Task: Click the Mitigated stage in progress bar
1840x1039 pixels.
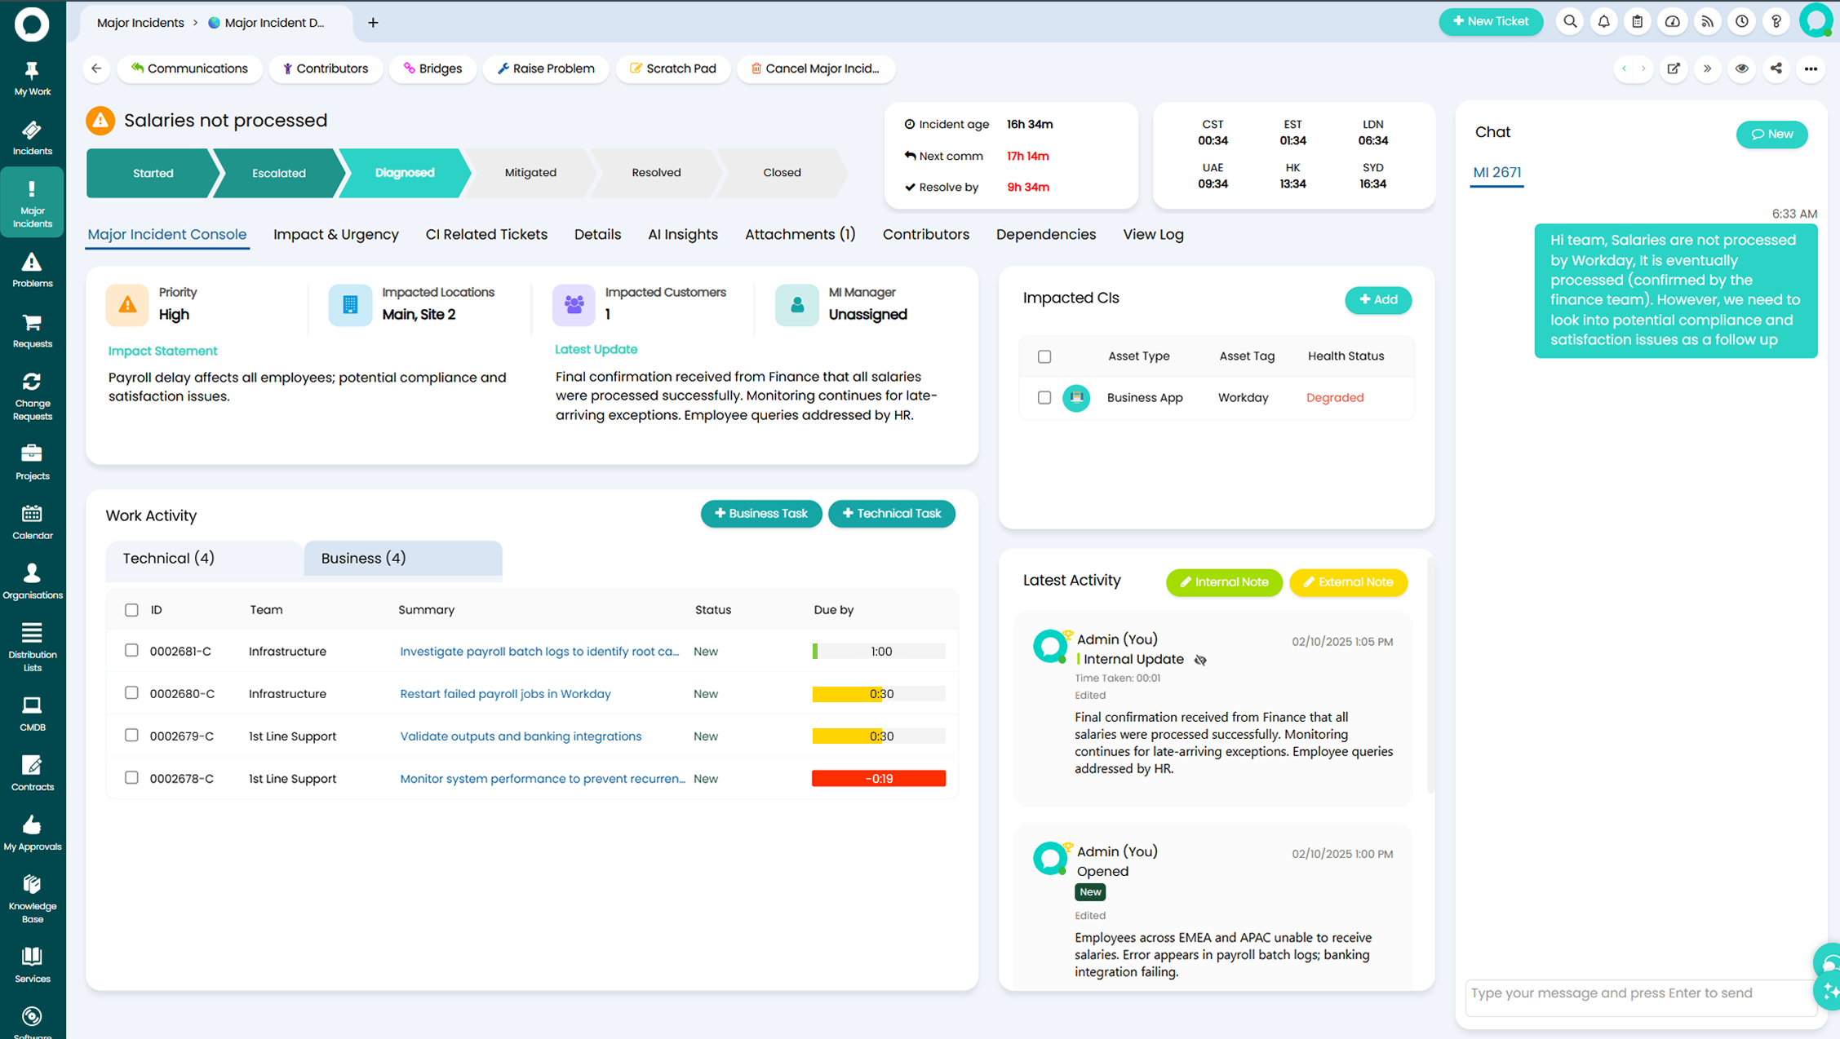Action: [530, 173]
